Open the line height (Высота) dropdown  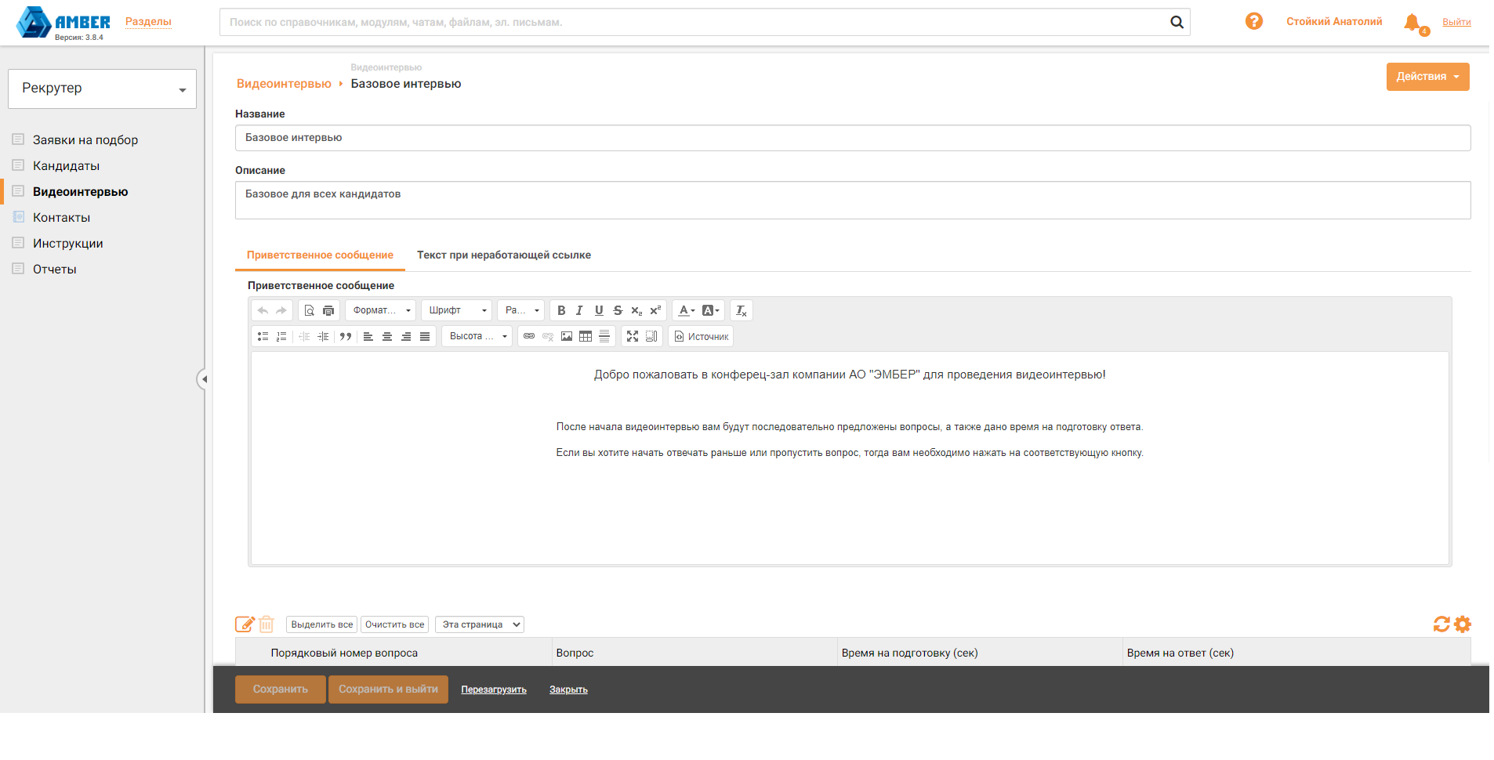(477, 337)
